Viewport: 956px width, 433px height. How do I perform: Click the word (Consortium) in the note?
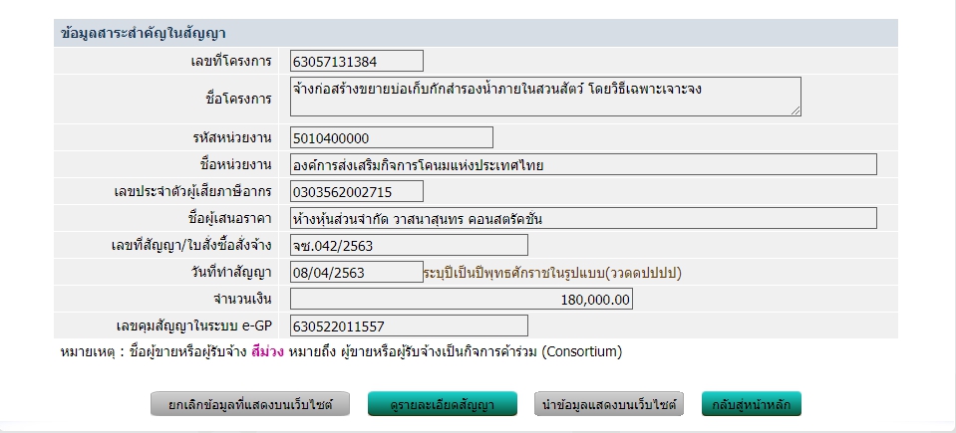(581, 352)
